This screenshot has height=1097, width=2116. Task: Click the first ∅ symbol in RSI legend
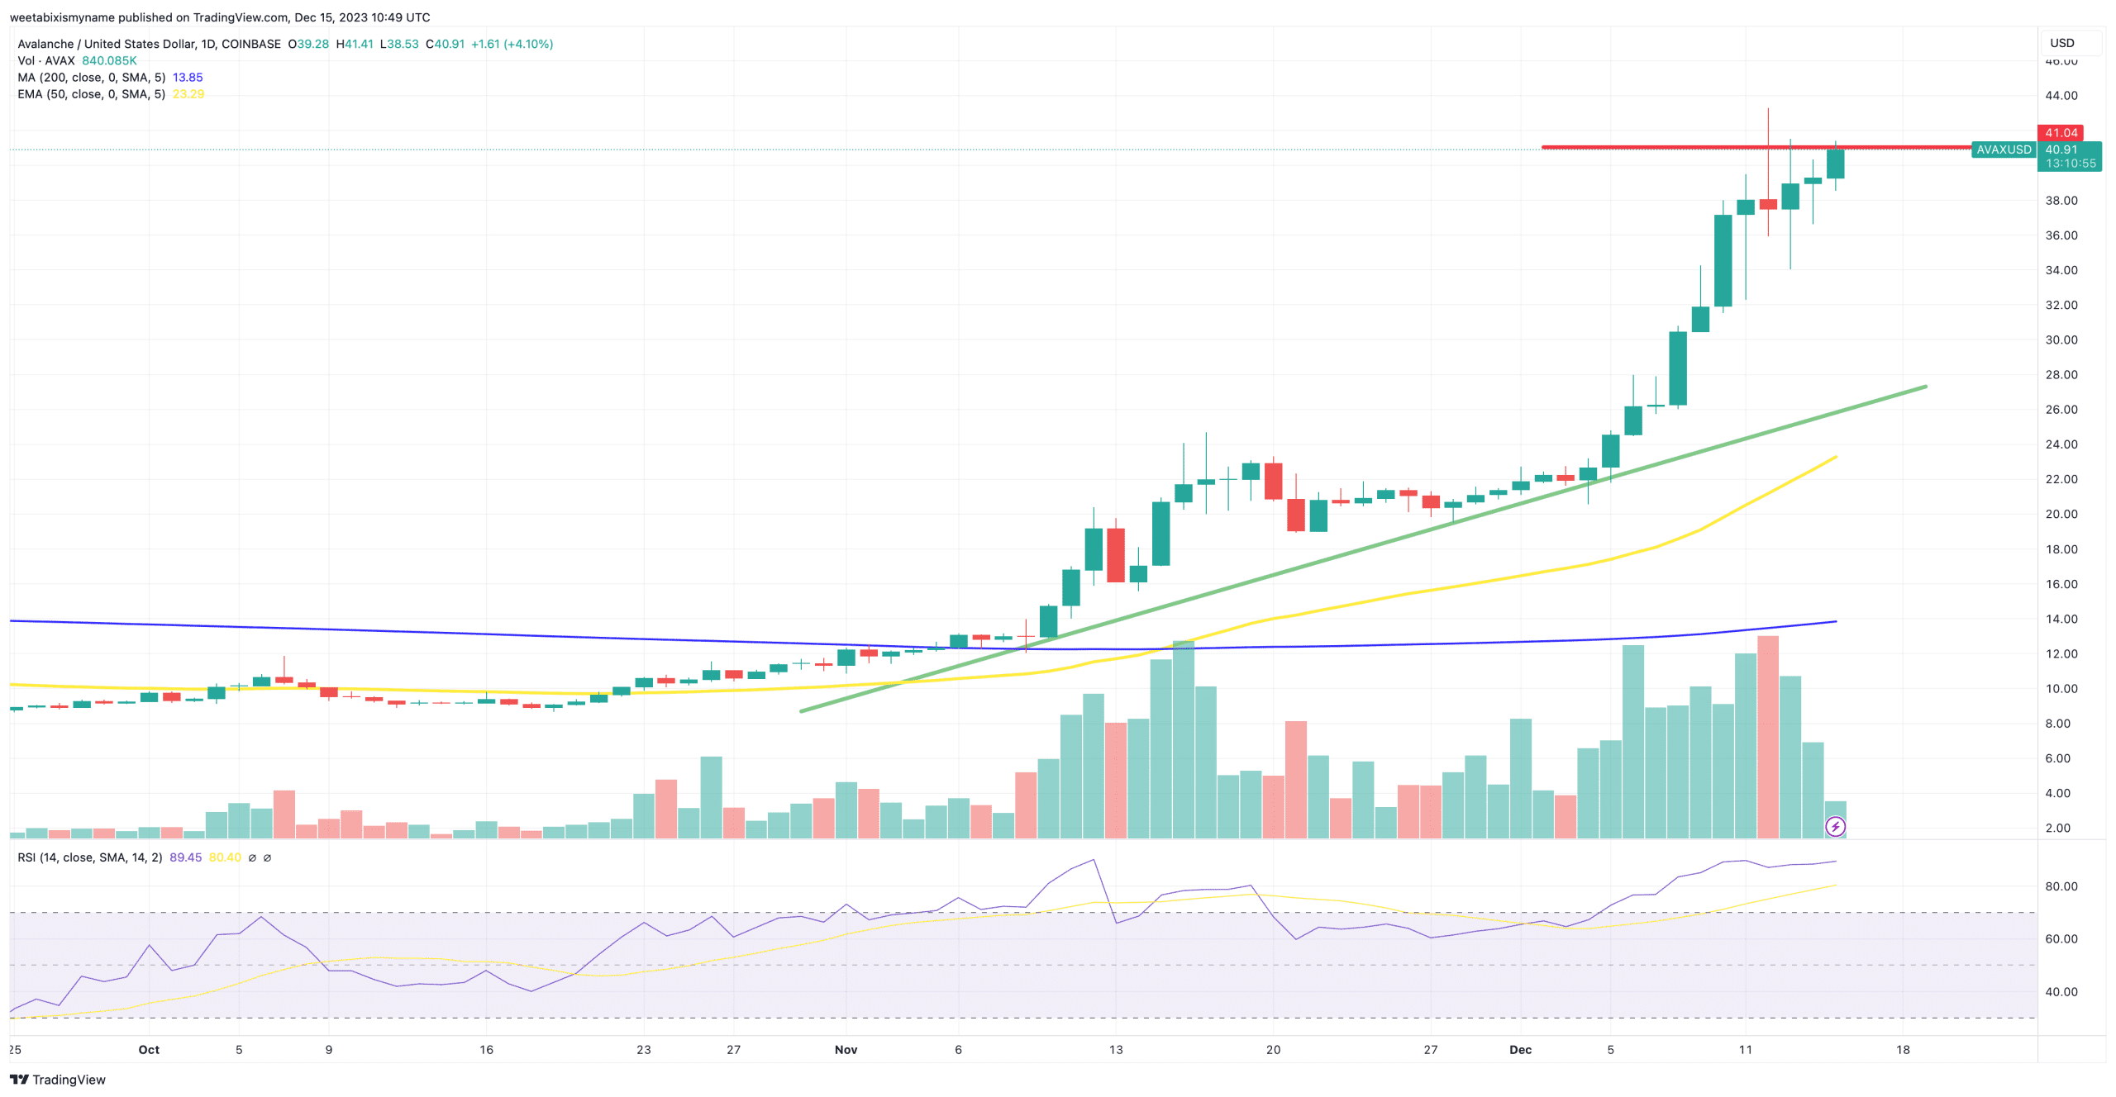(x=252, y=857)
